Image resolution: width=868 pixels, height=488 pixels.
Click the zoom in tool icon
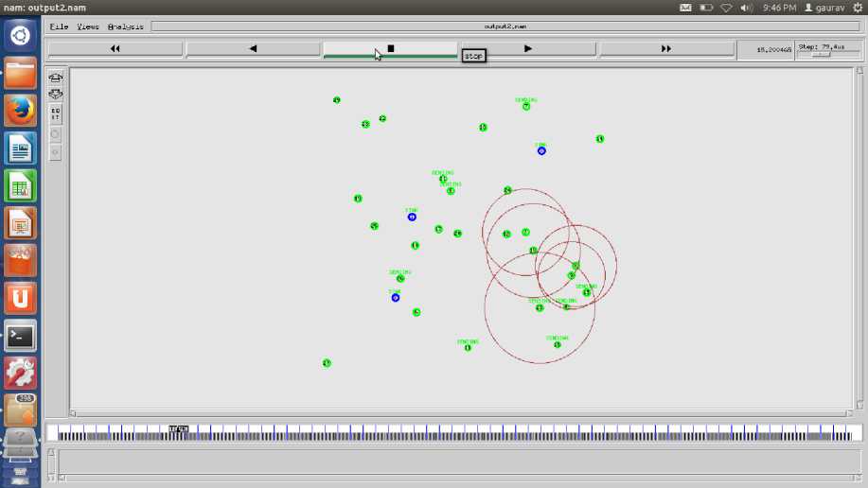[x=55, y=78]
